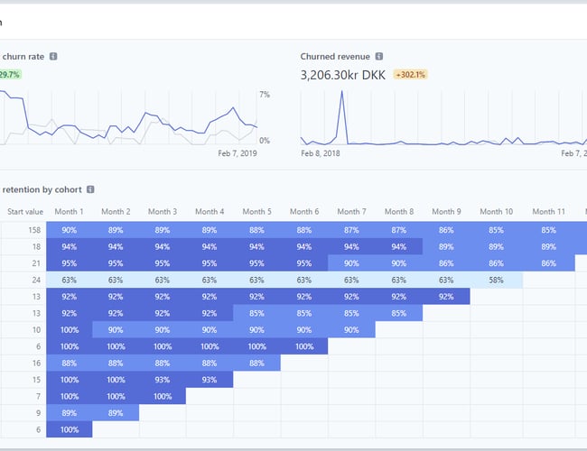Image resolution: width=587 pixels, height=451 pixels.
Task: Click the Start value column header
Action: point(25,212)
